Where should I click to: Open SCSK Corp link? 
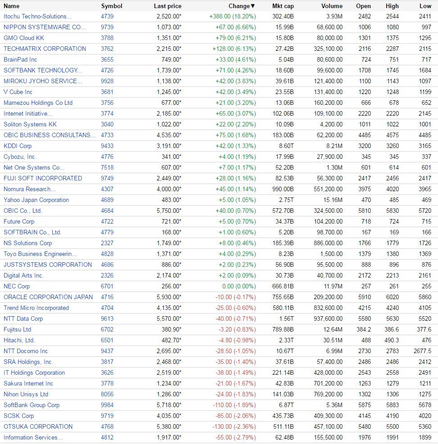18,416
